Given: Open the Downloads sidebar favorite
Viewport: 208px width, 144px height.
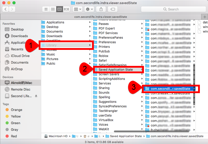Looking at the screenshot, I should [x=19, y=36].
